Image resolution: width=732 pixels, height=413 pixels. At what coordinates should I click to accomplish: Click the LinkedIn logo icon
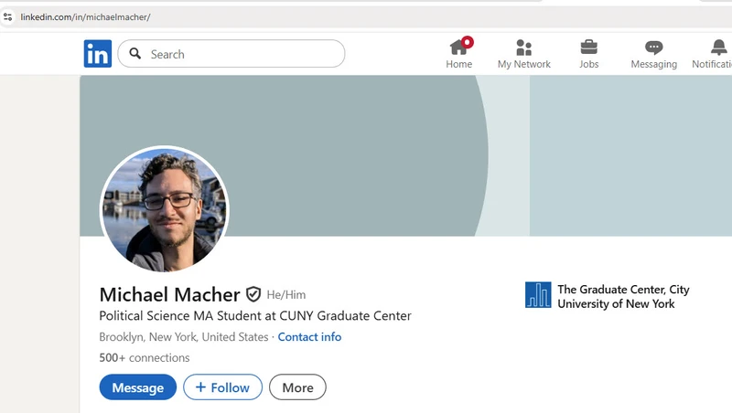(98, 54)
